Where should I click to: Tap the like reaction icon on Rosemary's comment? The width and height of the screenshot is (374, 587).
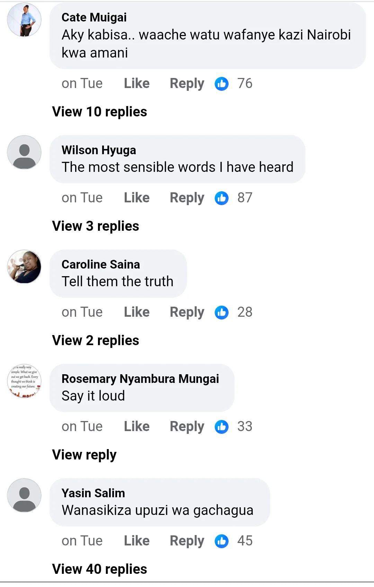[222, 427]
